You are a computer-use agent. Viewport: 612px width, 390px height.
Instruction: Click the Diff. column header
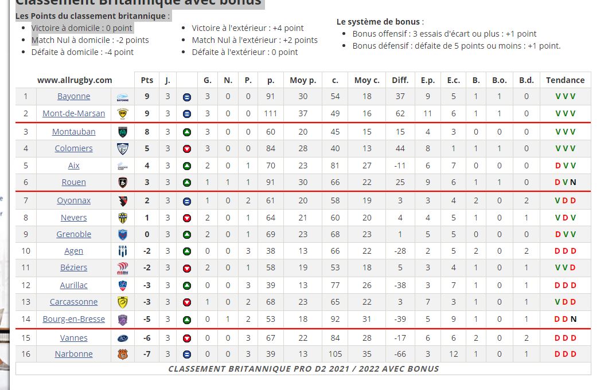click(400, 80)
